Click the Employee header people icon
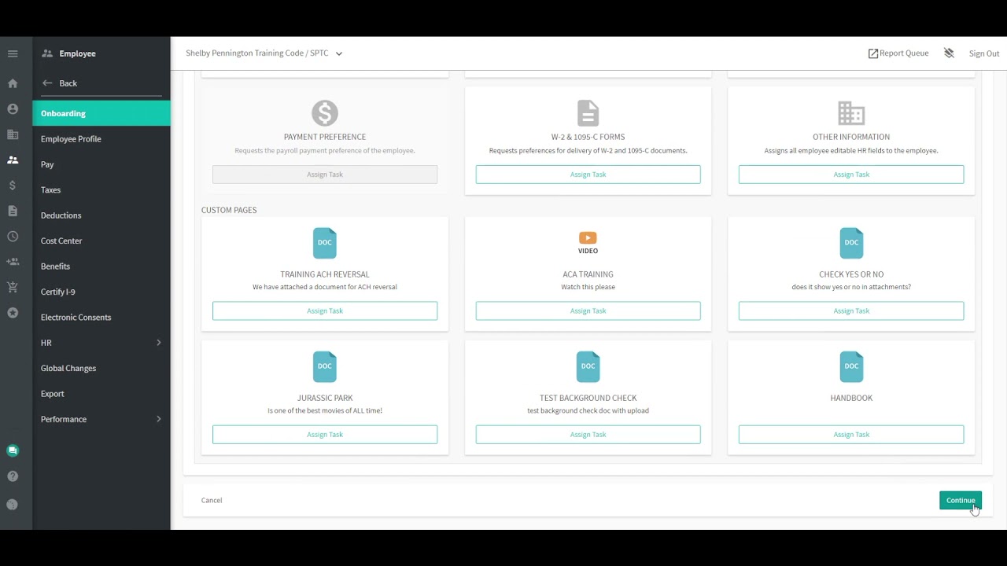 pos(47,53)
